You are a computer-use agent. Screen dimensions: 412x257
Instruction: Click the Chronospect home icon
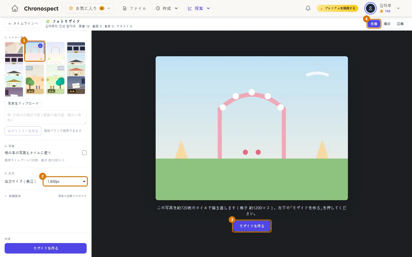15,9
